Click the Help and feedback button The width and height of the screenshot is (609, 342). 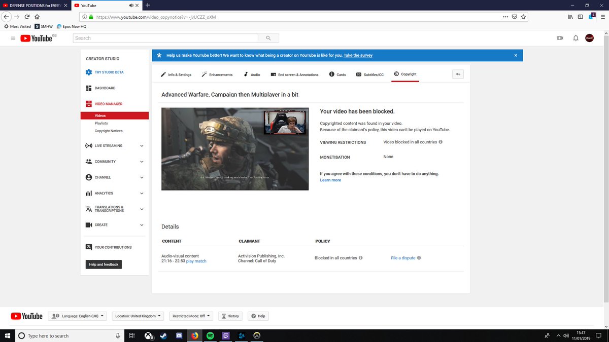pos(104,264)
